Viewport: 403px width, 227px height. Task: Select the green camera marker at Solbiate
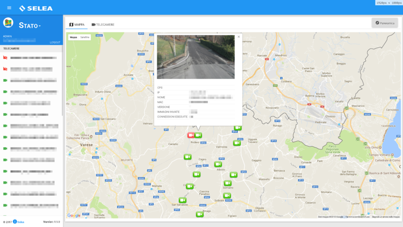(227, 196)
